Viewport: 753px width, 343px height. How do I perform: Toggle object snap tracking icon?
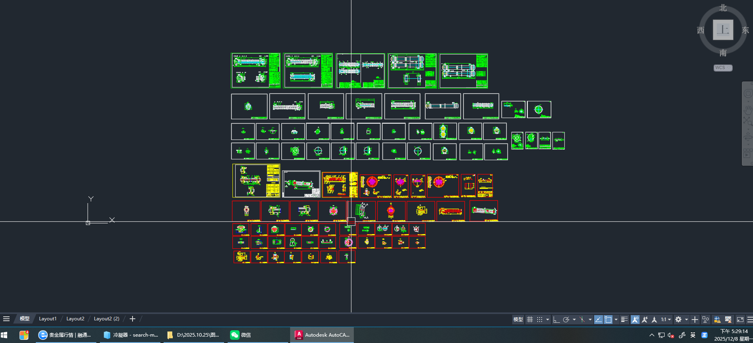pos(598,320)
